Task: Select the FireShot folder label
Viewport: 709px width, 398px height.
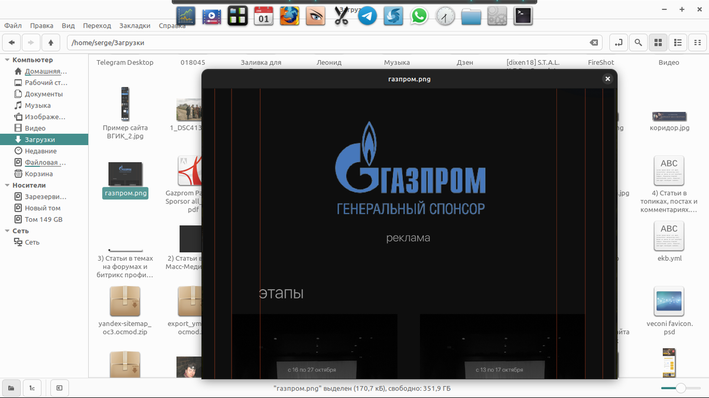Action: pos(601,63)
